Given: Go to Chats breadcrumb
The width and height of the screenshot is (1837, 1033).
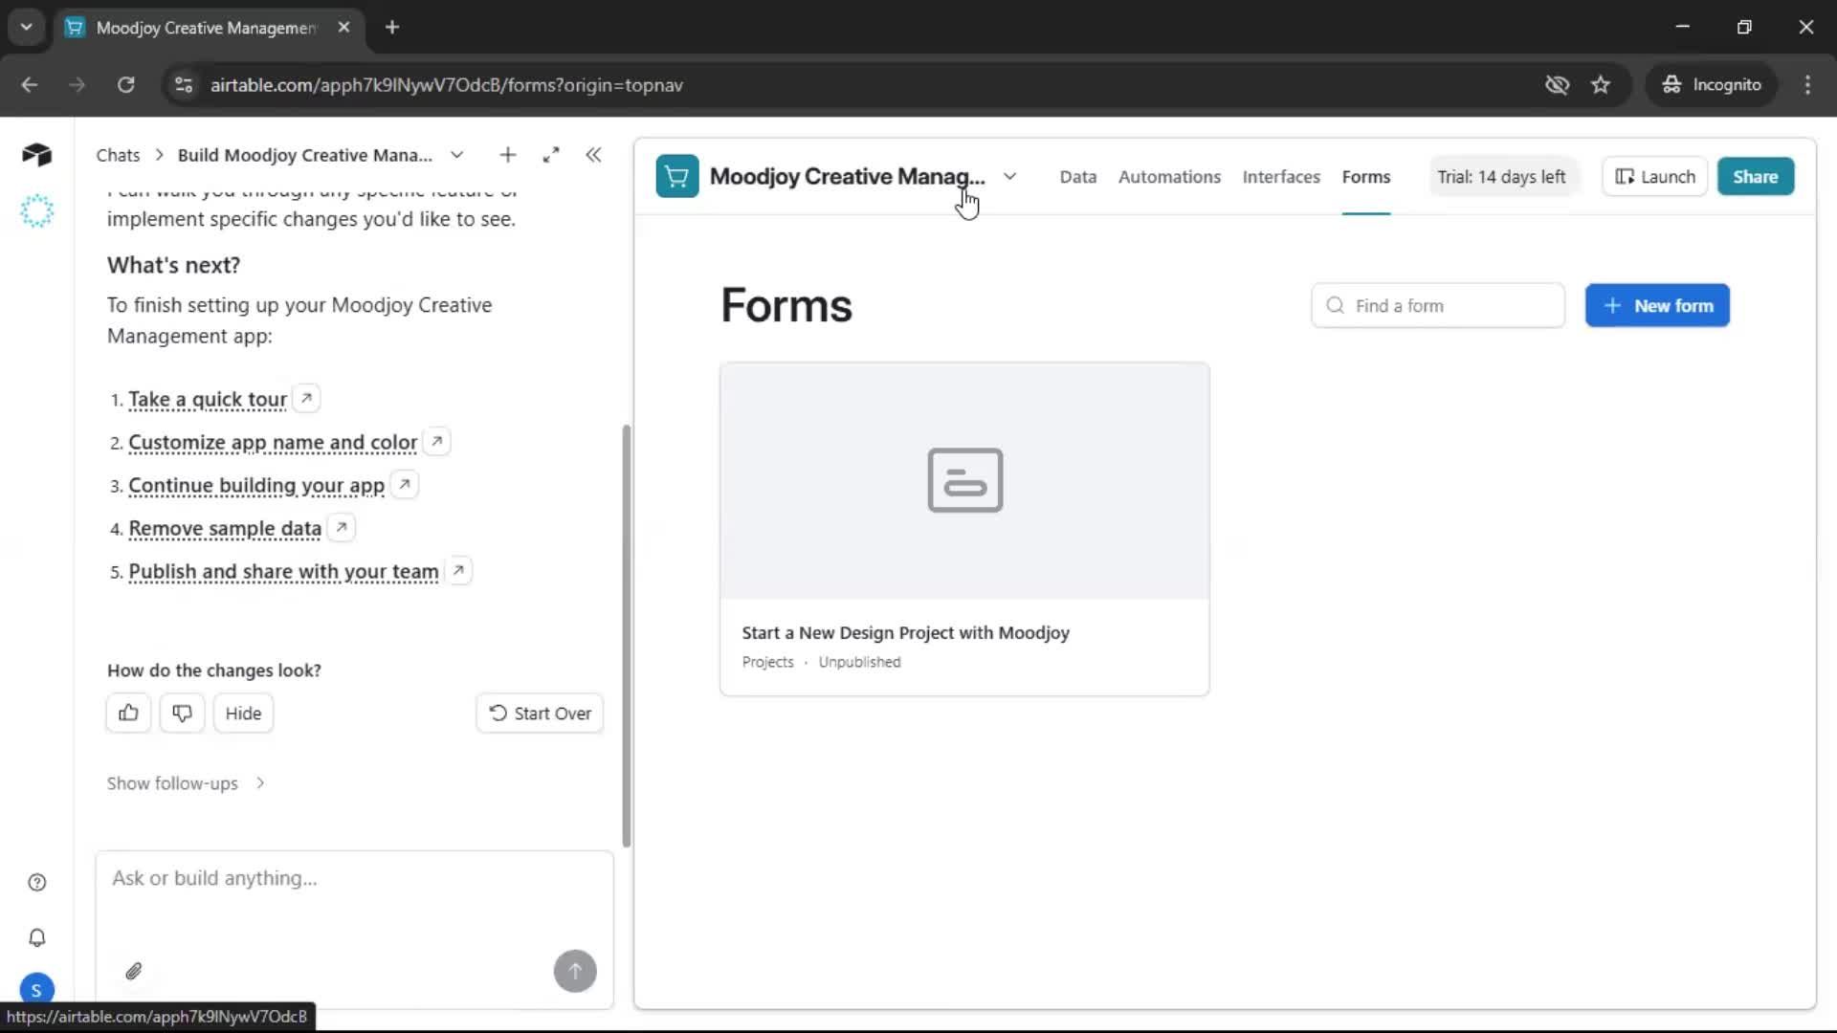Looking at the screenshot, I should [118, 155].
